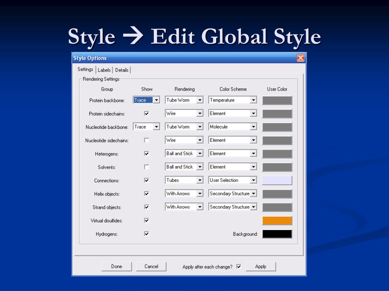Open Heterogens Color Scheme dropdown

coord(232,153)
